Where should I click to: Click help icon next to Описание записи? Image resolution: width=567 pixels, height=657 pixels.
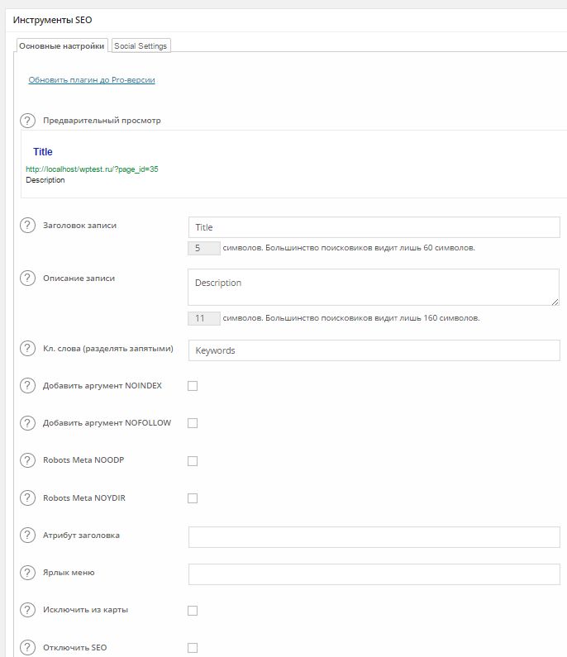(27, 279)
